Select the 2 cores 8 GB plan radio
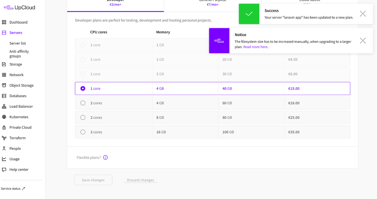 (83, 118)
